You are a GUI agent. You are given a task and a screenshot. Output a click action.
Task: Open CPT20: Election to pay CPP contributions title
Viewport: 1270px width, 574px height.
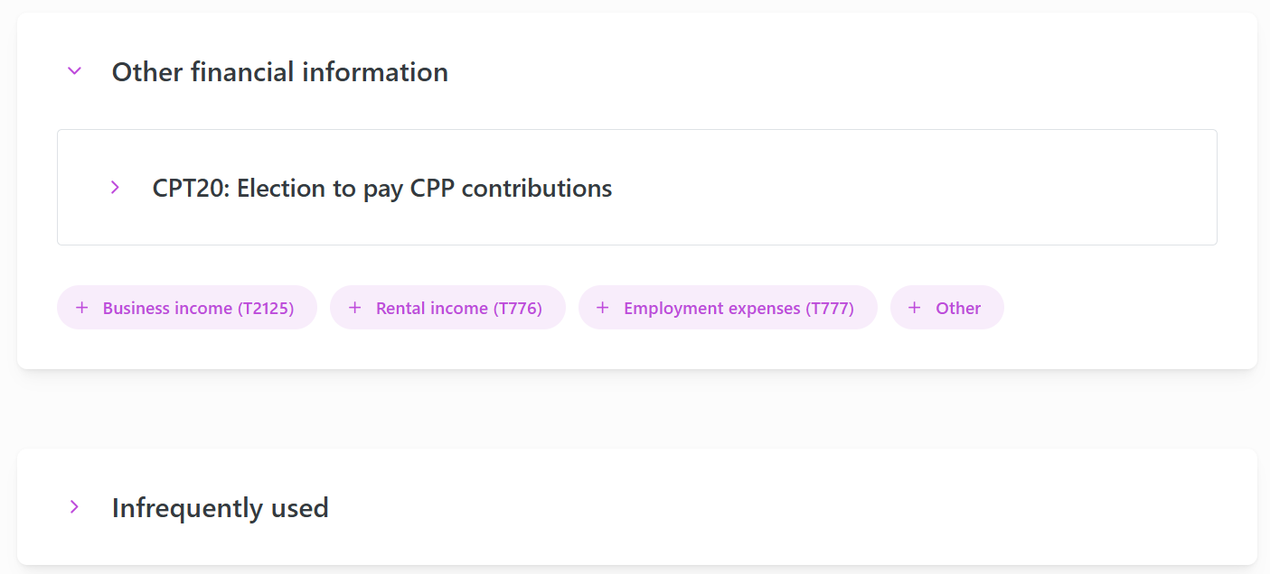(381, 189)
